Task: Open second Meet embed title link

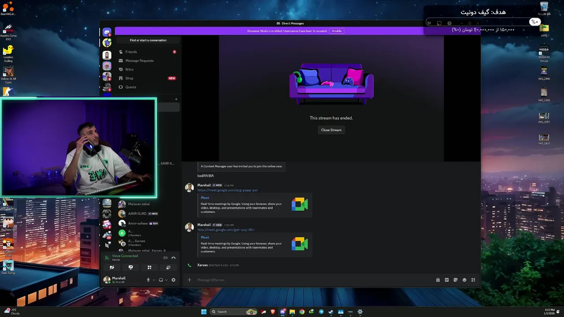Action: click(x=205, y=237)
